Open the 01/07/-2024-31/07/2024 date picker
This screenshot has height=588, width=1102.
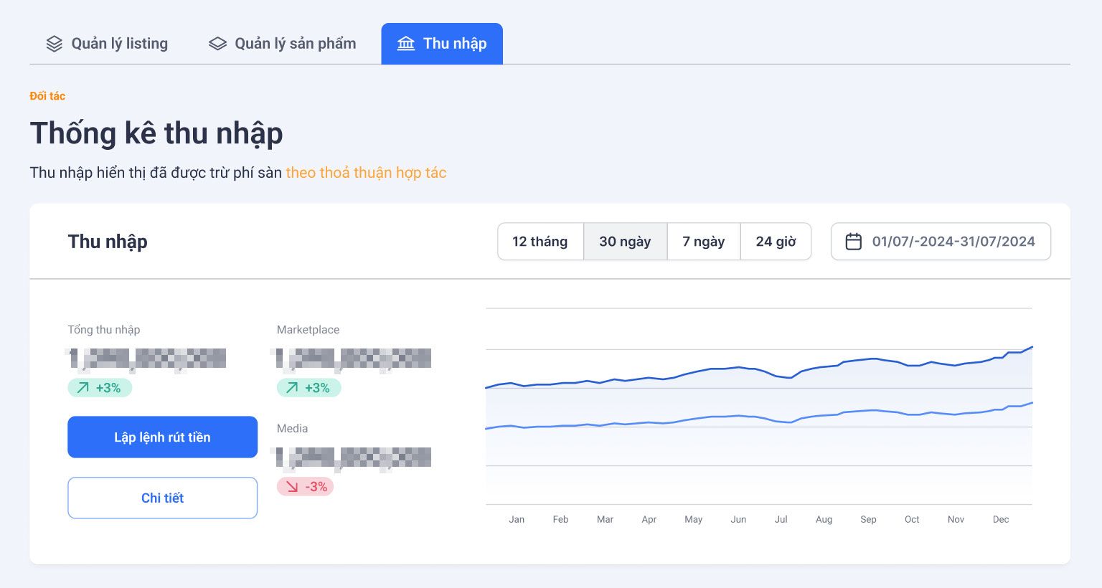pos(941,242)
